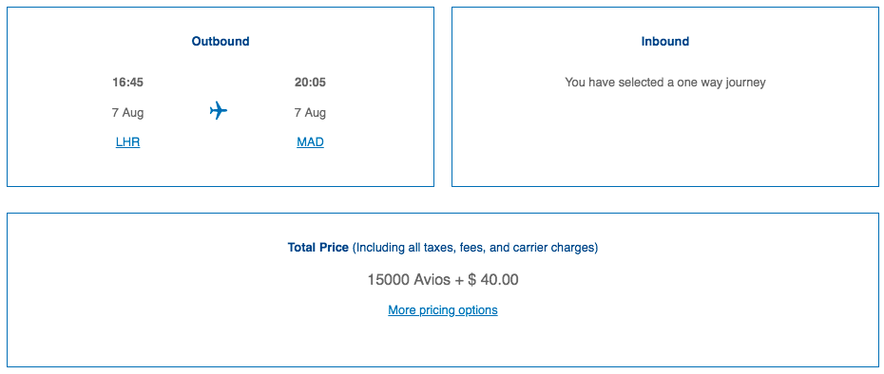Click the one way journey message

coord(665,83)
